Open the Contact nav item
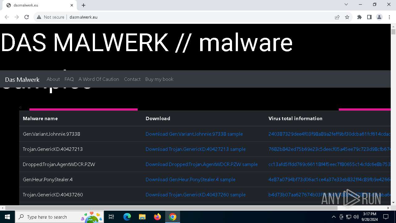The width and height of the screenshot is (396, 223). click(132, 79)
